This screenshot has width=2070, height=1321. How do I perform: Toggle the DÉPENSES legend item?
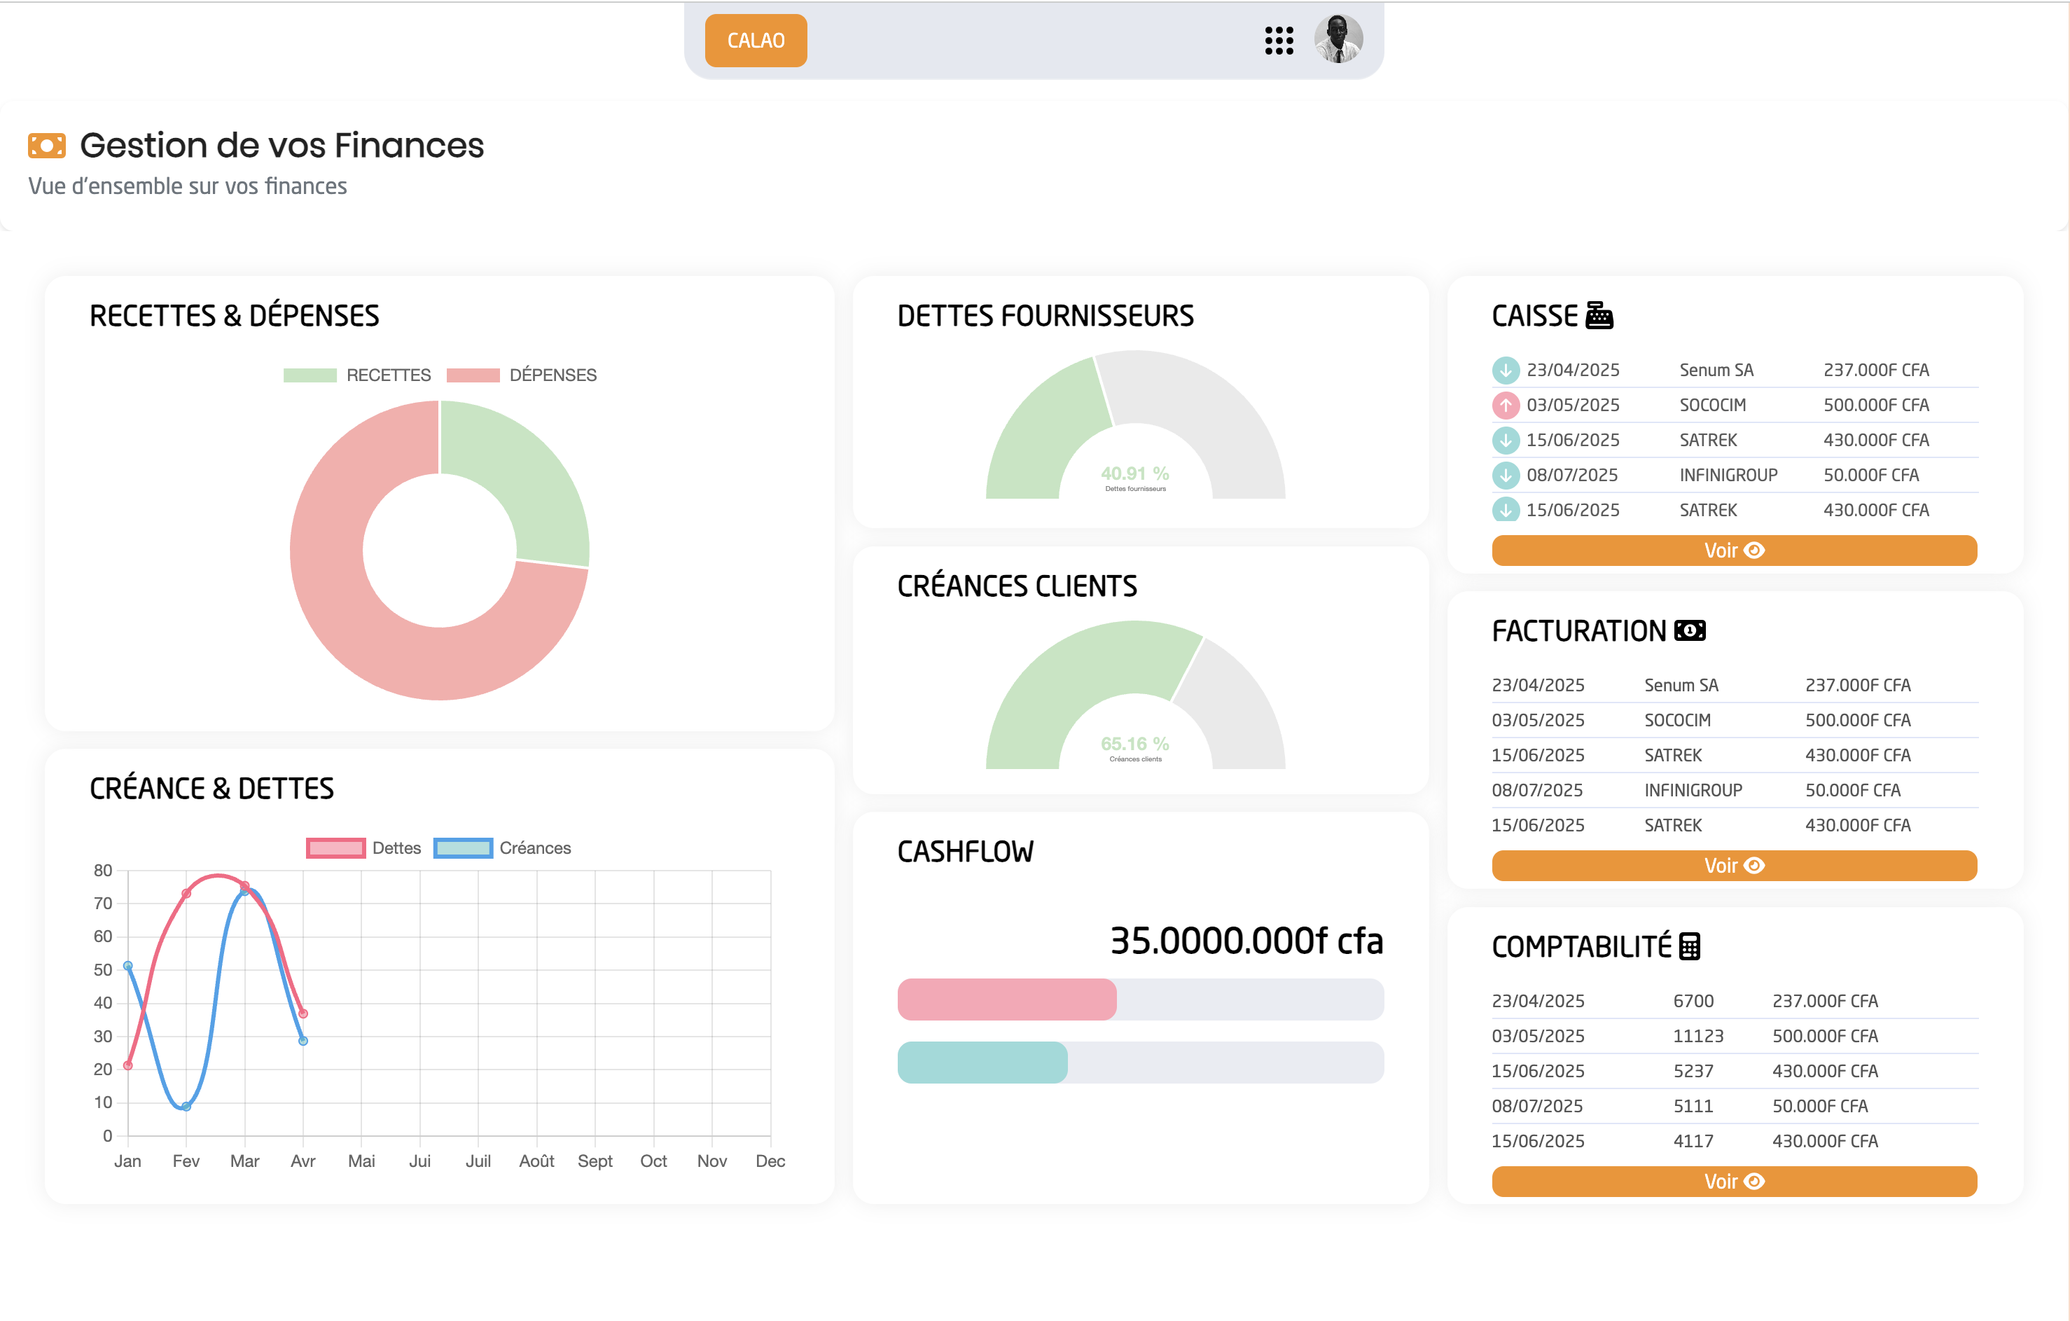click(521, 375)
